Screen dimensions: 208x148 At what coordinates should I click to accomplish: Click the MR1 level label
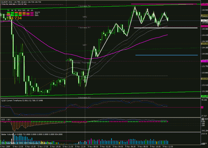point(85,45)
